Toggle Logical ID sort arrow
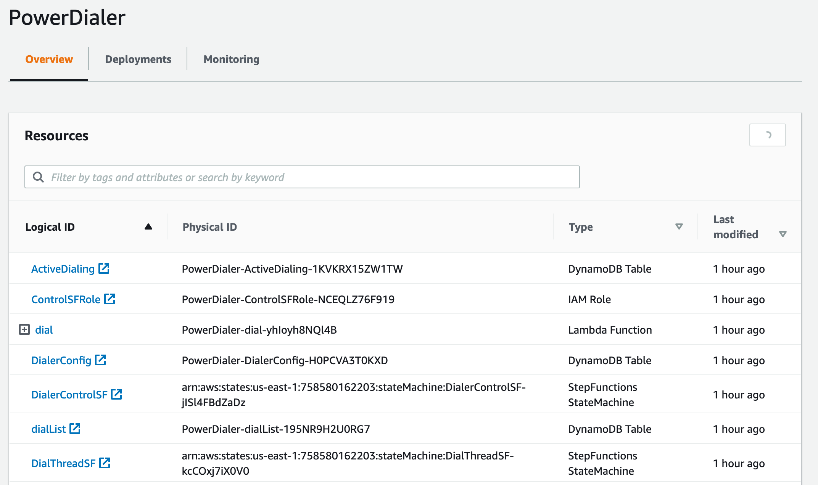Screen dimensions: 818x485 (x=148, y=227)
